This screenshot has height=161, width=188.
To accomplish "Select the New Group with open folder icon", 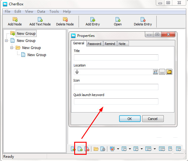I will (x=31, y=48).
